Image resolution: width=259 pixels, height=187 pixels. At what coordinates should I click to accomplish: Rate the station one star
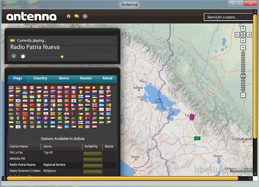point(91,56)
